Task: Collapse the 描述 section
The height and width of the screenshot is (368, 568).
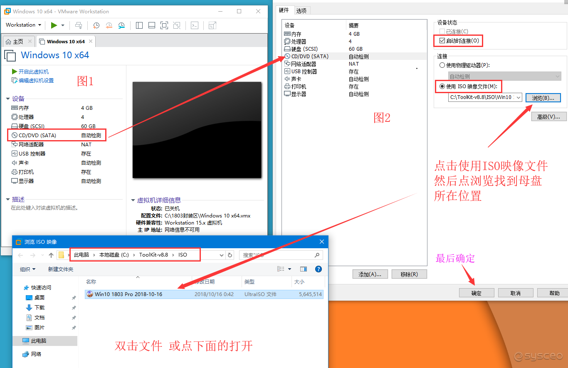Action: pyautogui.click(x=8, y=200)
